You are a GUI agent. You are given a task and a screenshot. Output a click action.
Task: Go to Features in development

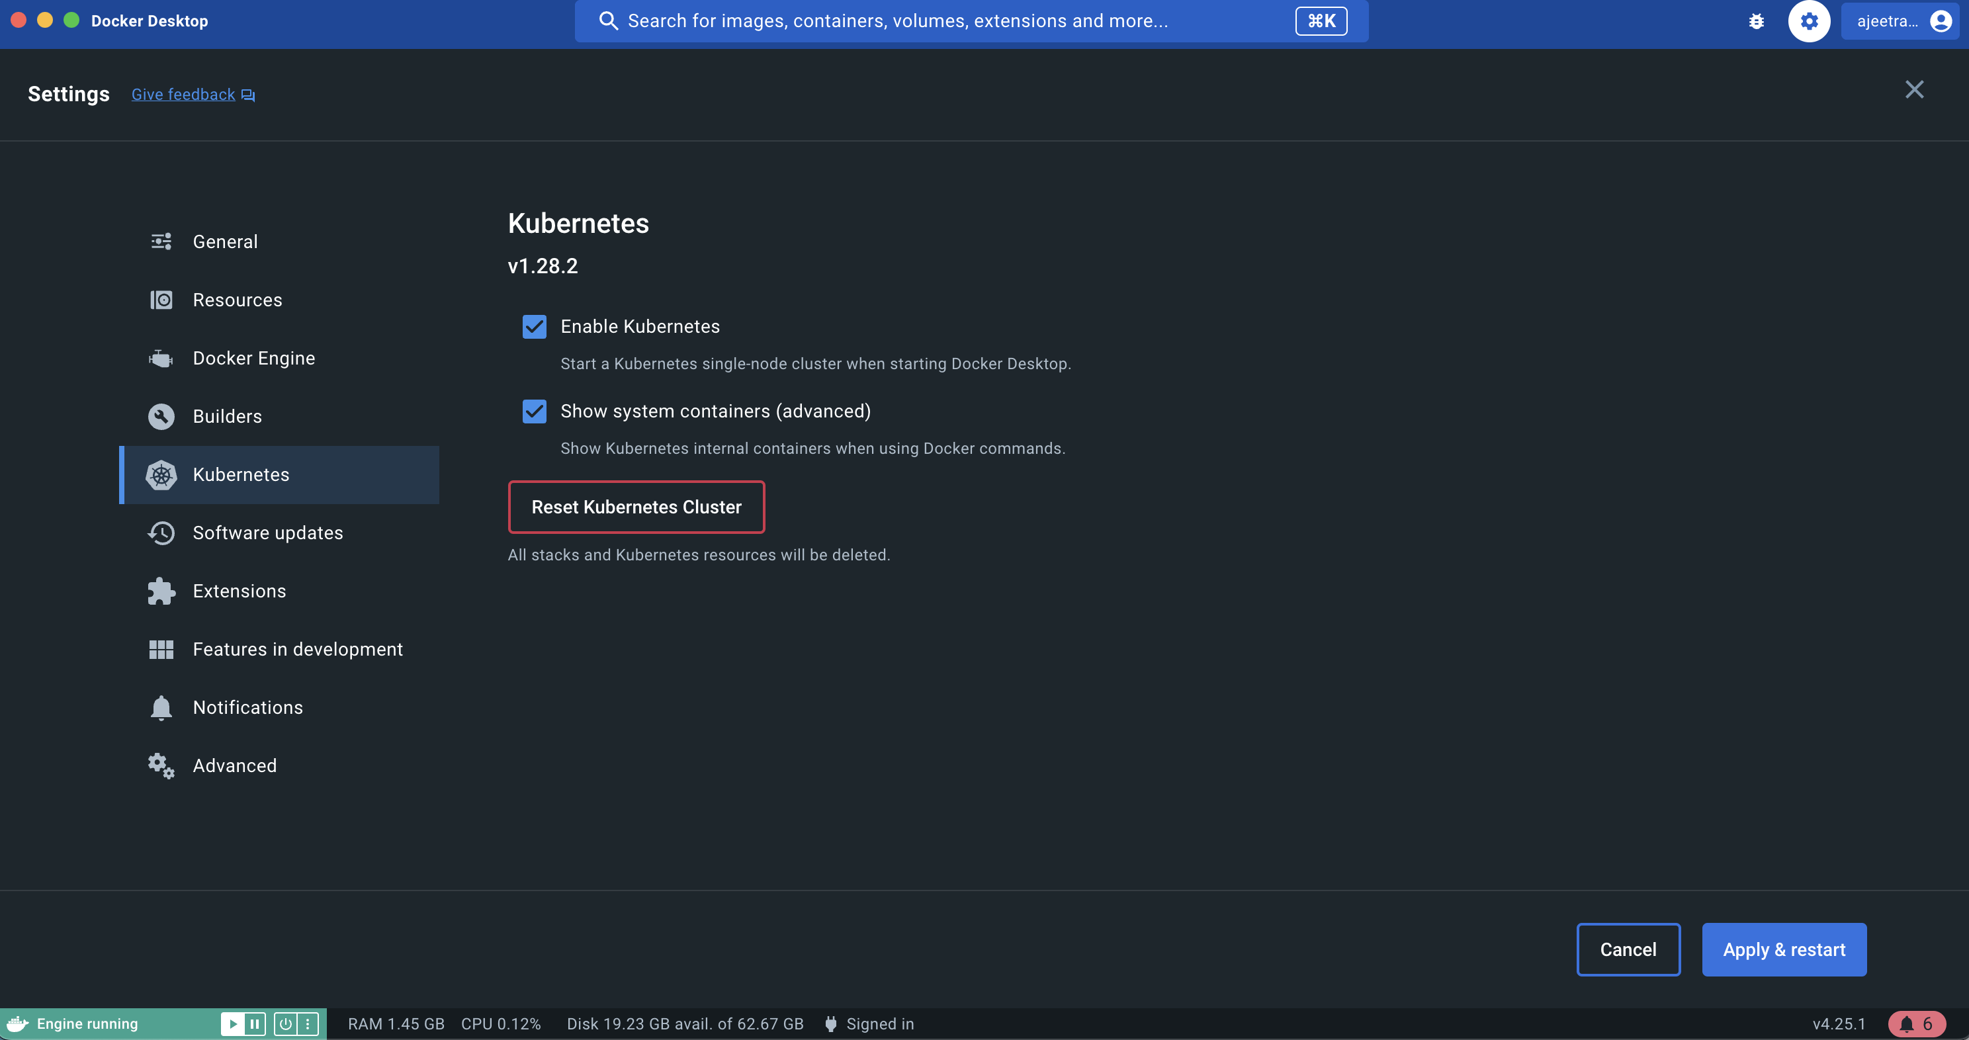coord(297,649)
